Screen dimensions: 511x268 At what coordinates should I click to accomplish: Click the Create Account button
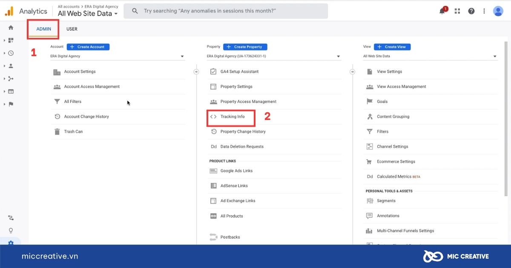pos(88,47)
